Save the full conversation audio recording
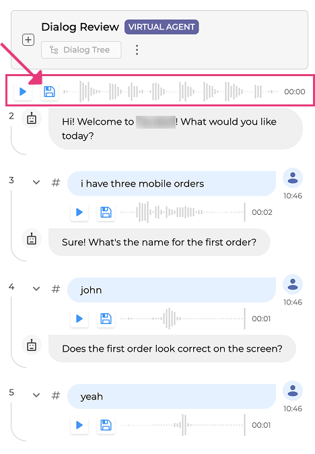This screenshot has width=315, height=454. [49, 92]
